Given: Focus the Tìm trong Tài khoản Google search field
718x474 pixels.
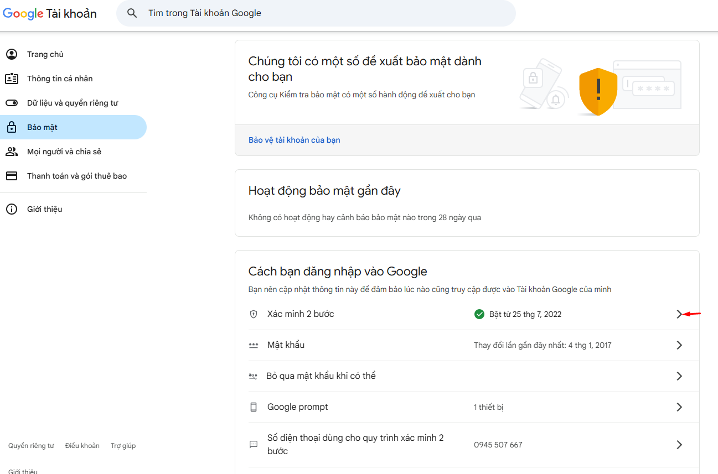Looking at the screenshot, I should pyautogui.click(x=321, y=13).
